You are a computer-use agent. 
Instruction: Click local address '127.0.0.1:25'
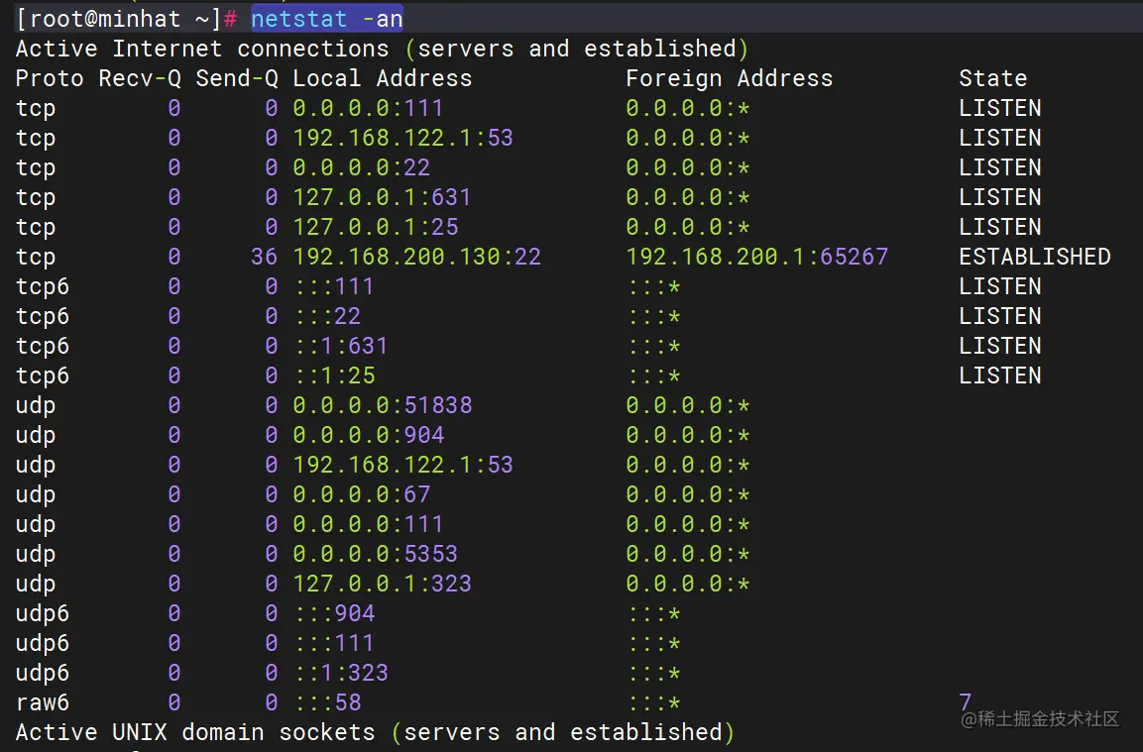coord(376,227)
